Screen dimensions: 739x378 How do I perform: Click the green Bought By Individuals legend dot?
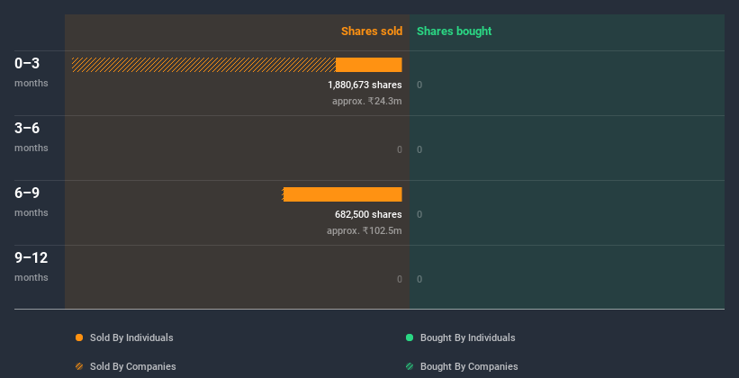click(x=410, y=337)
